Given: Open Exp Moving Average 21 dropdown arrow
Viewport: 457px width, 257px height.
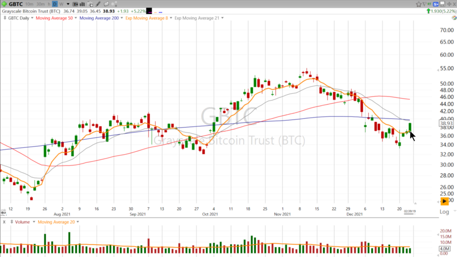Looking at the screenshot, I should coord(222,18).
